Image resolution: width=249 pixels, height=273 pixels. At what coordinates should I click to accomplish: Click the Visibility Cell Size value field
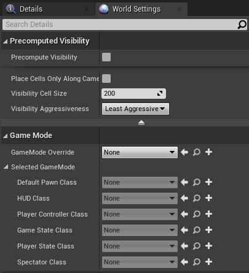133,93
